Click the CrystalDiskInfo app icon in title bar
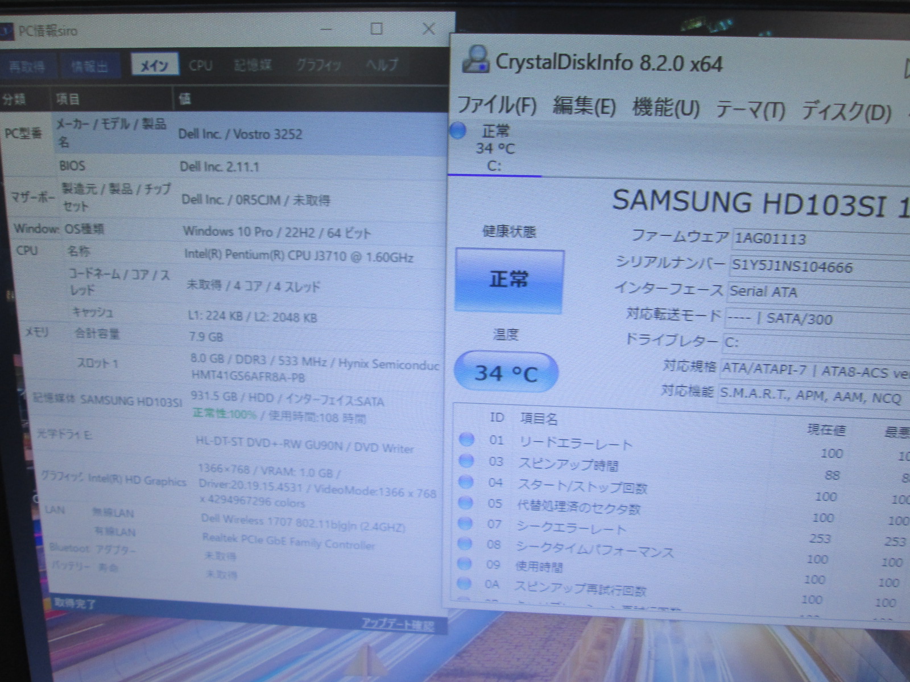 tap(475, 59)
